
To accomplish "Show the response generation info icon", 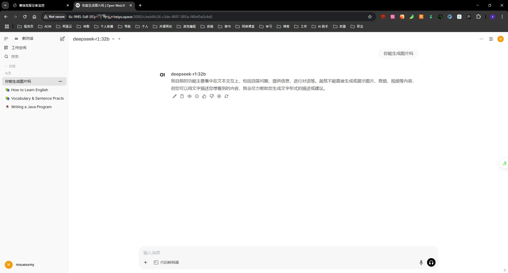I will 197,96.
